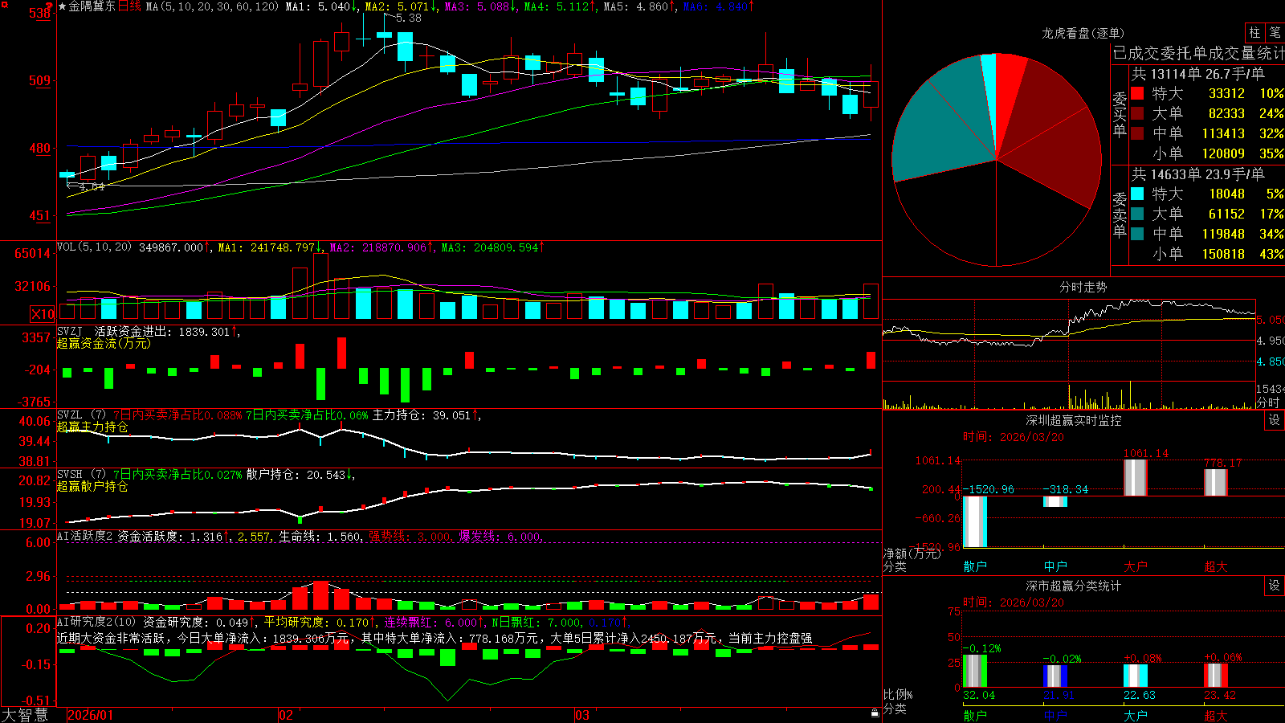The image size is (1285, 723).
Task: Click the 超大 label under 深市超赢分类统计 chart
Action: pos(1216,715)
